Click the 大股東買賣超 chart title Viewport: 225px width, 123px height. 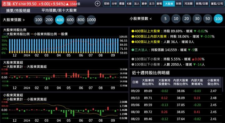click(13, 62)
